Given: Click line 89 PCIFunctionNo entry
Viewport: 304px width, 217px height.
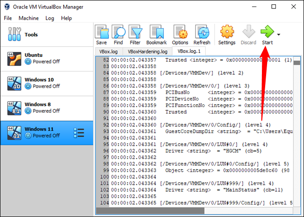Looking at the screenshot, I should point(229,106).
